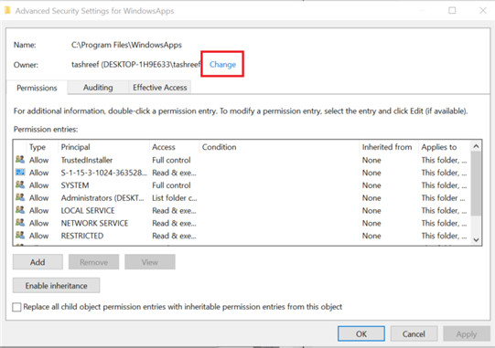Click the permission list scroll down arrow
The height and width of the screenshot is (348, 495).
point(476,240)
